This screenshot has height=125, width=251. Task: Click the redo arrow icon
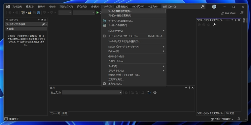pyautogui.click(x=52, y=13)
